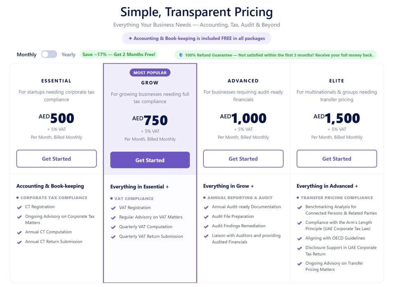
Task: Select the Yearly billing label
Action: click(x=68, y=54)
